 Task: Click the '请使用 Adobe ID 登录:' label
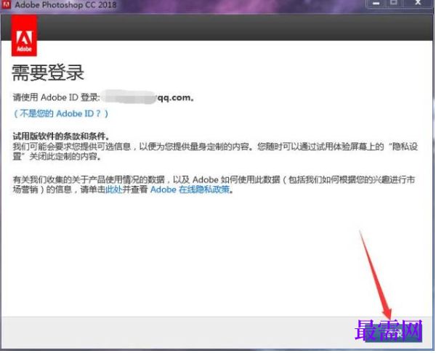pyautogui.click(x=56, y=97)
